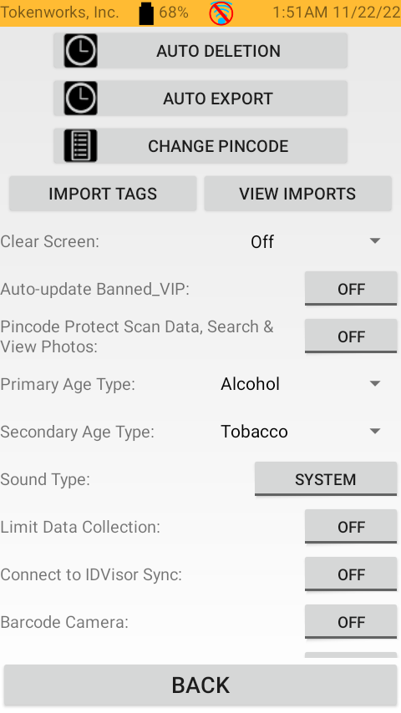Viewport: 401px width, 713px height.
Task: Enable Limit Data Collection toggle
Action: 351,527
